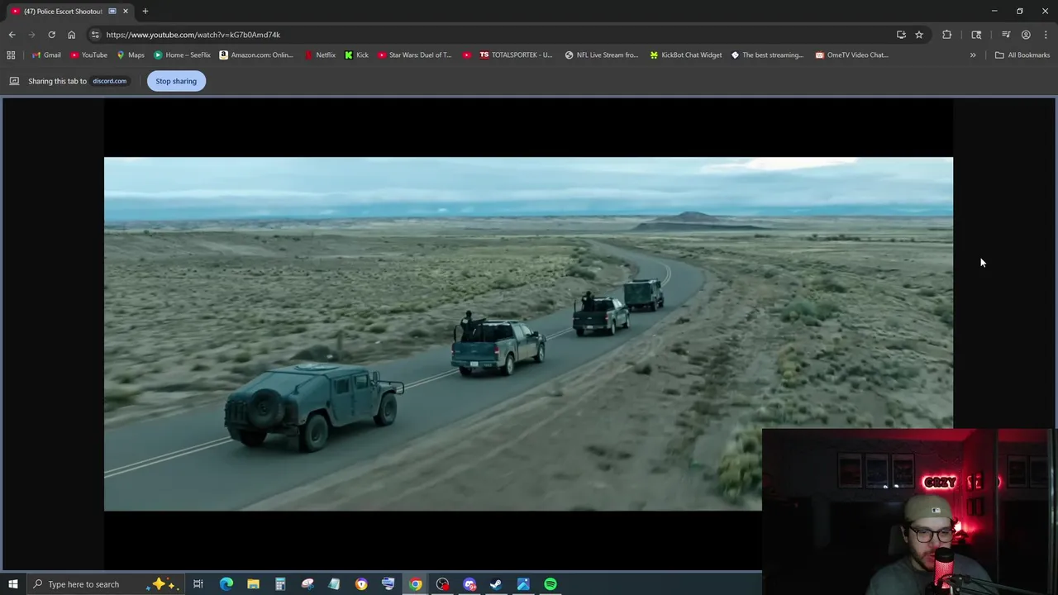Open the Gmail bookmark
The image size is (1058, 595).
[46, 55]
